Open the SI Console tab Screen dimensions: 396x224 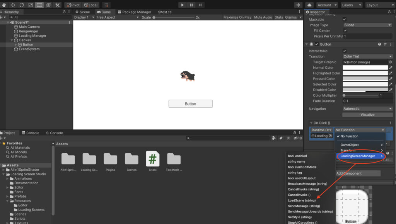pyautogui.click(x=54, y=133)
